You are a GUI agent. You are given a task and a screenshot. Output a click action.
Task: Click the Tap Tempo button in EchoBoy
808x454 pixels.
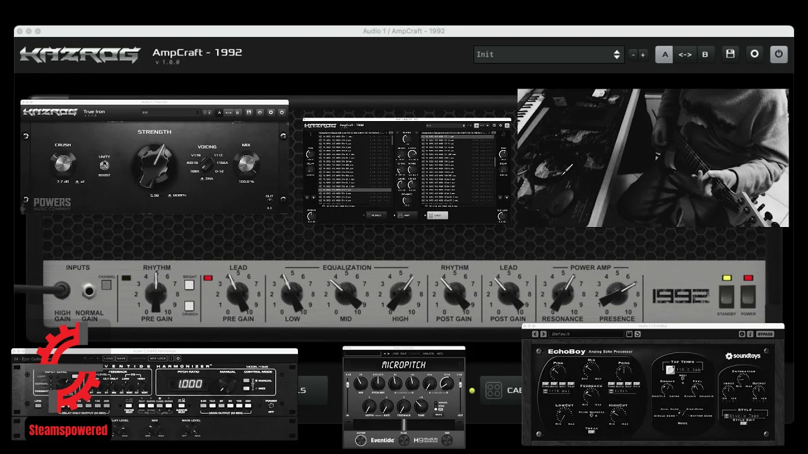point(670,370)
